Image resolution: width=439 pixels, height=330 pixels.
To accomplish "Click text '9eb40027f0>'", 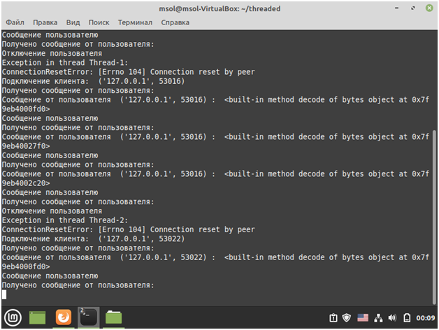I will tap(26, 146).
